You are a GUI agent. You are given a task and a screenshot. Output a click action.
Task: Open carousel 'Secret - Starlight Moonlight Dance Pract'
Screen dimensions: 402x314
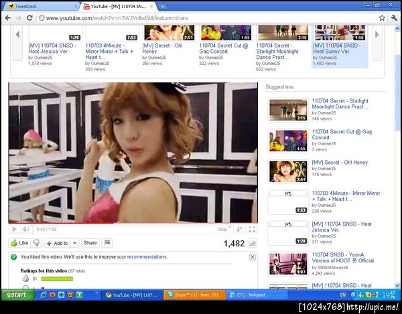tap(277, 52)
